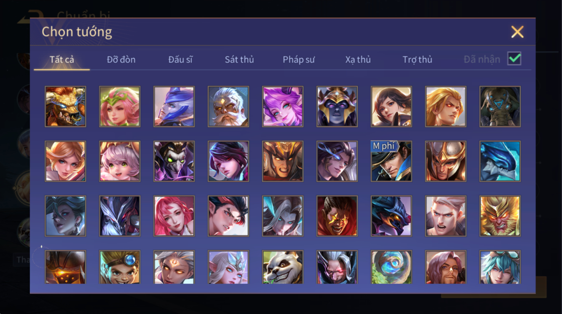Choose the hero tagged "M phí"

click(x=391, y=161)
